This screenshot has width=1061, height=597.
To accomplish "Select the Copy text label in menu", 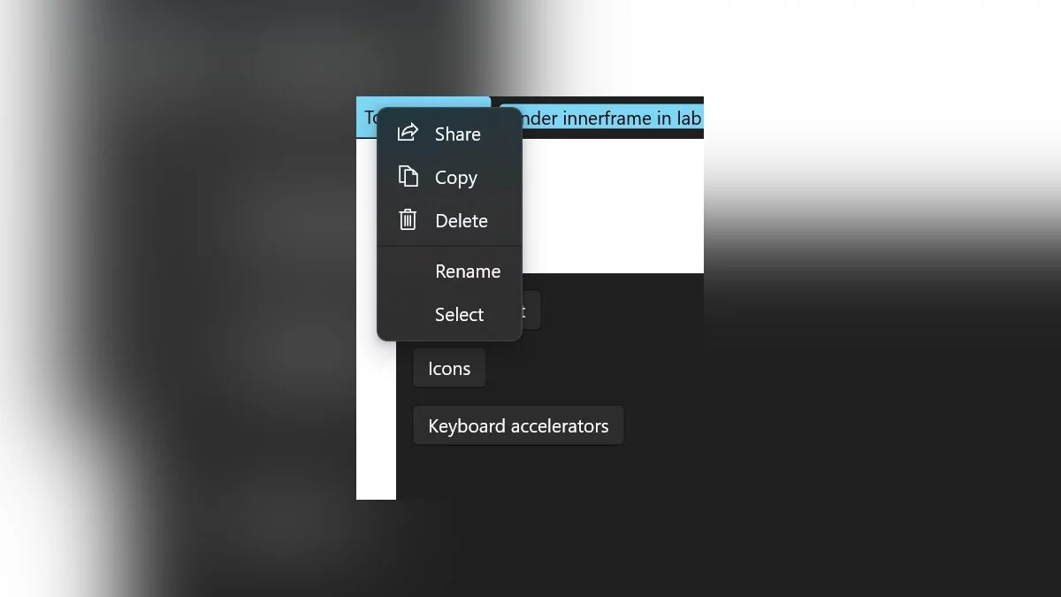I will pos(456,178).
